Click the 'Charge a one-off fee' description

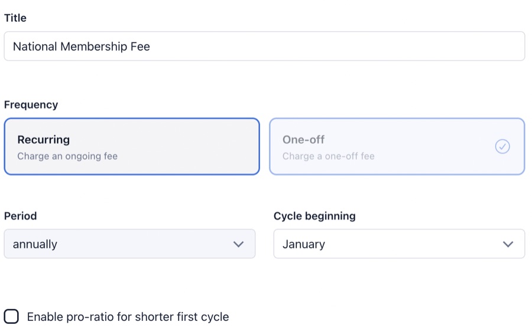pos(328,156)
